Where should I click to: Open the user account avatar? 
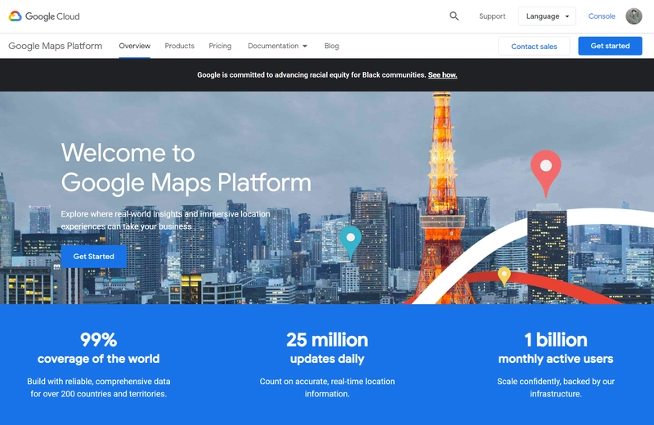click(x=634, y=16)
